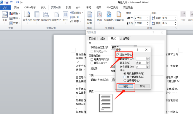Open 页面设置 group dialog launcher
Image resolution: width=193 pixels, height=114 pixels.
(83, 28)
